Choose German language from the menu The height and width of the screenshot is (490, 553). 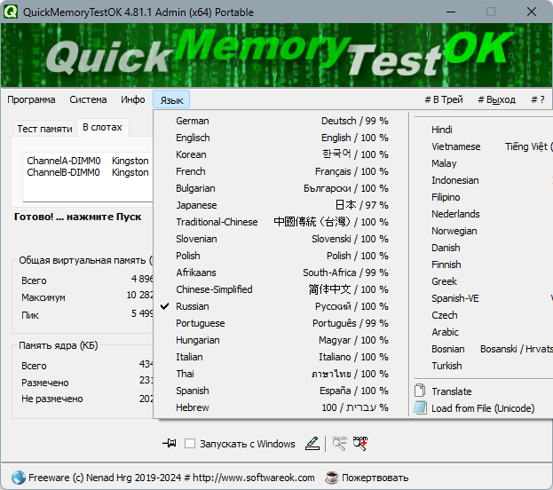click(x=281, y=121)
